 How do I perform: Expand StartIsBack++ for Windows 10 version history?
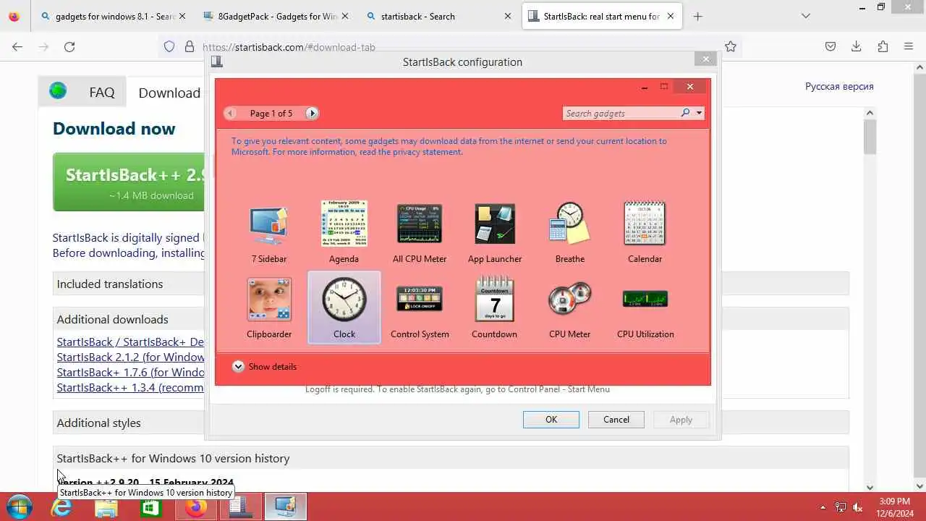450,458
